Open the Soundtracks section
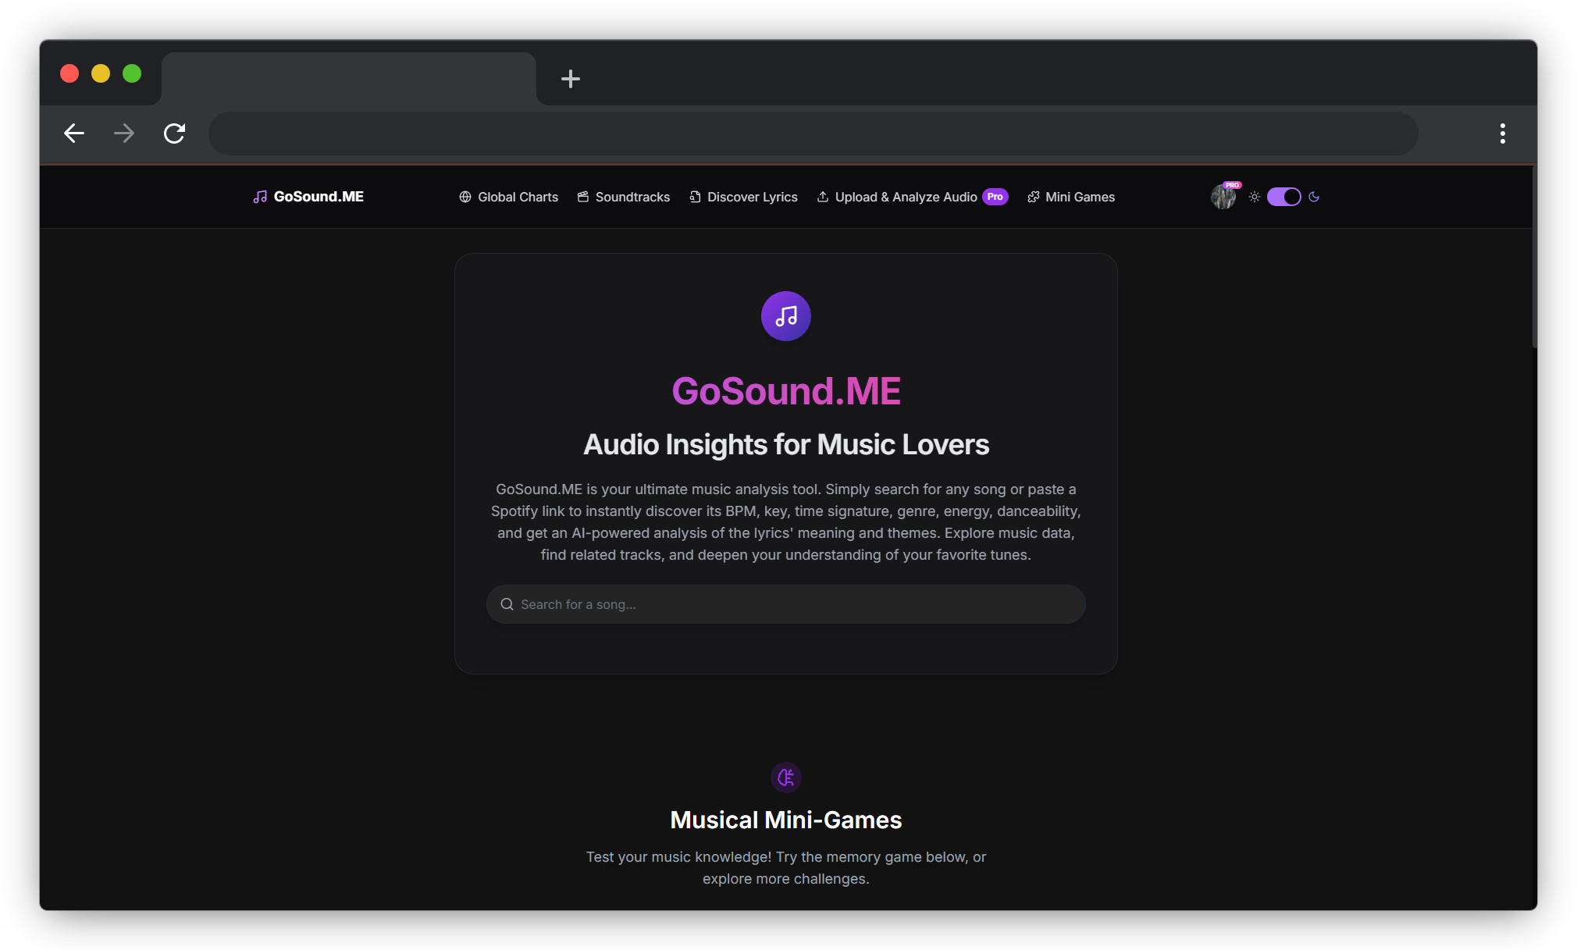 click(x=623, y=197)
